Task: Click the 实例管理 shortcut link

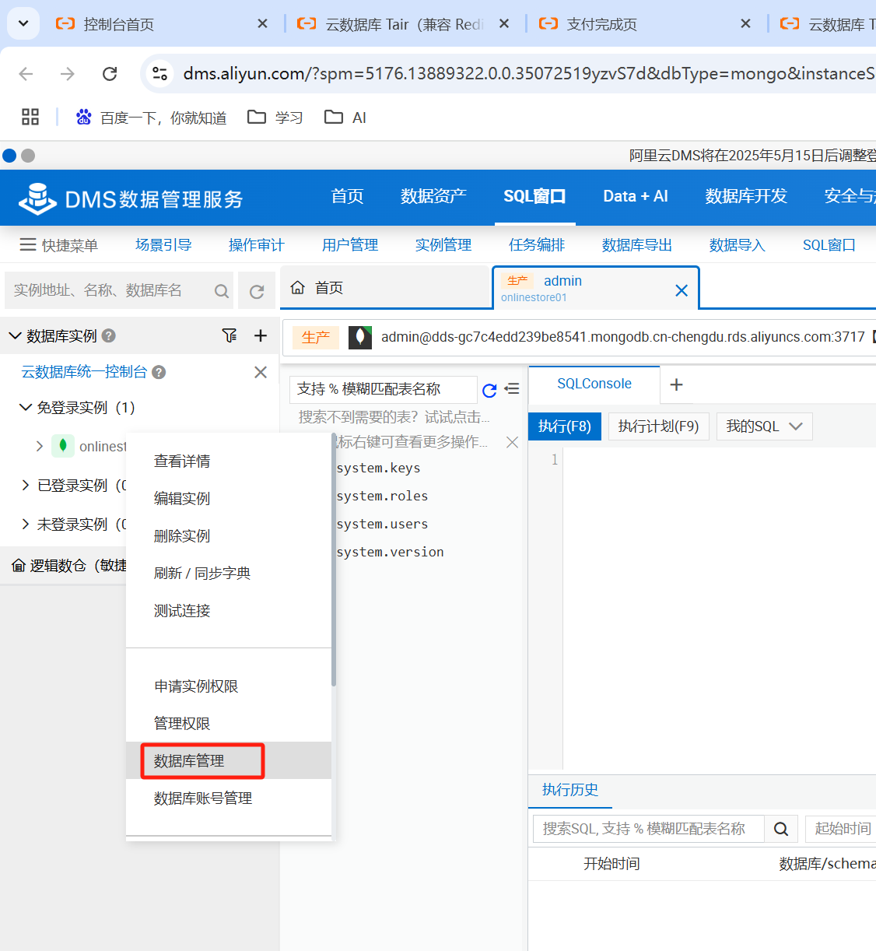Action: click(443, 245)
